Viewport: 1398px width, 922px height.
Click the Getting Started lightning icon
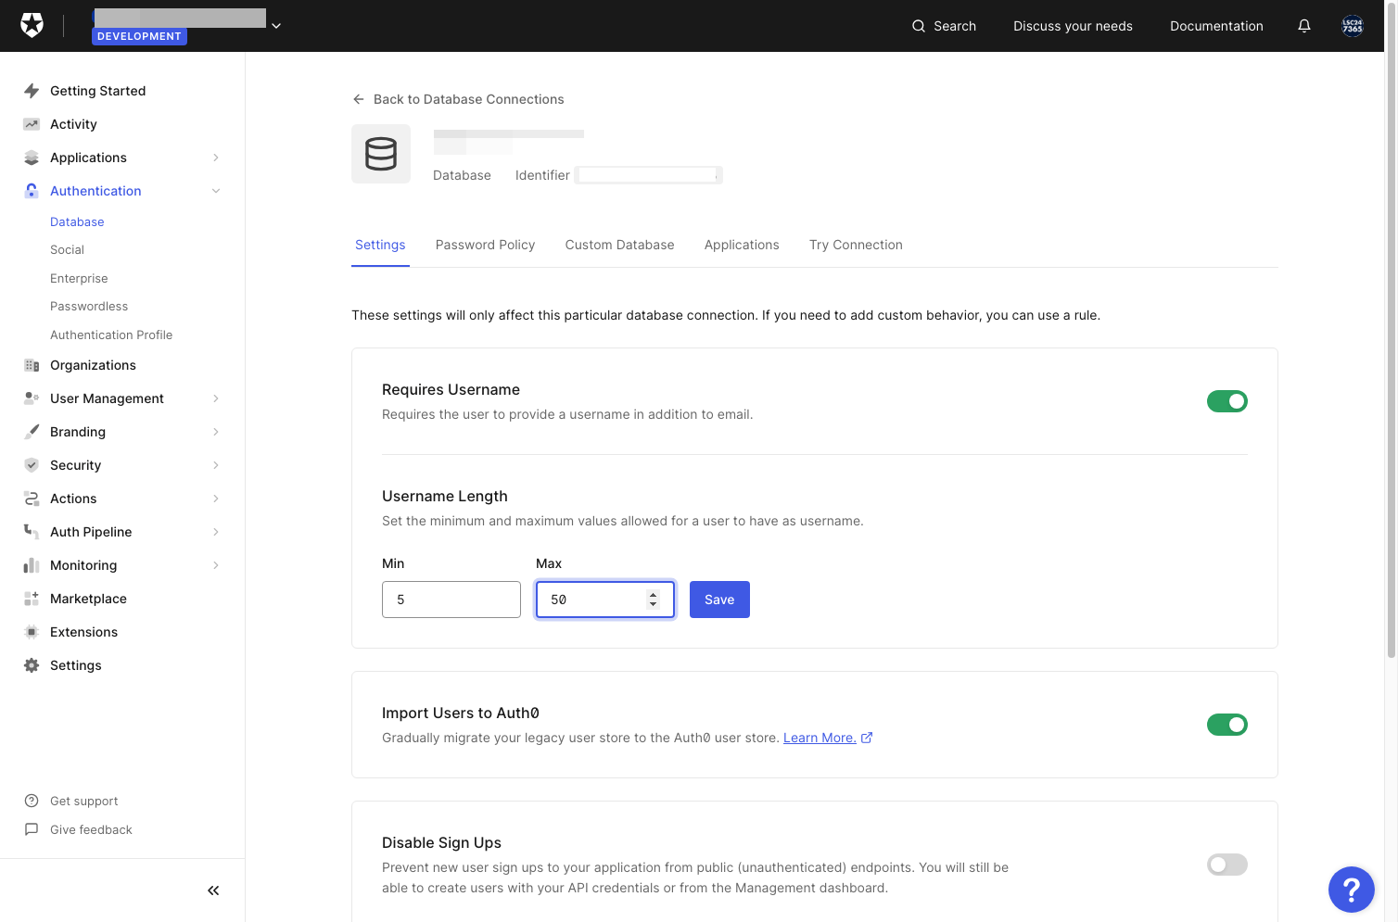(x=32, y=91)
